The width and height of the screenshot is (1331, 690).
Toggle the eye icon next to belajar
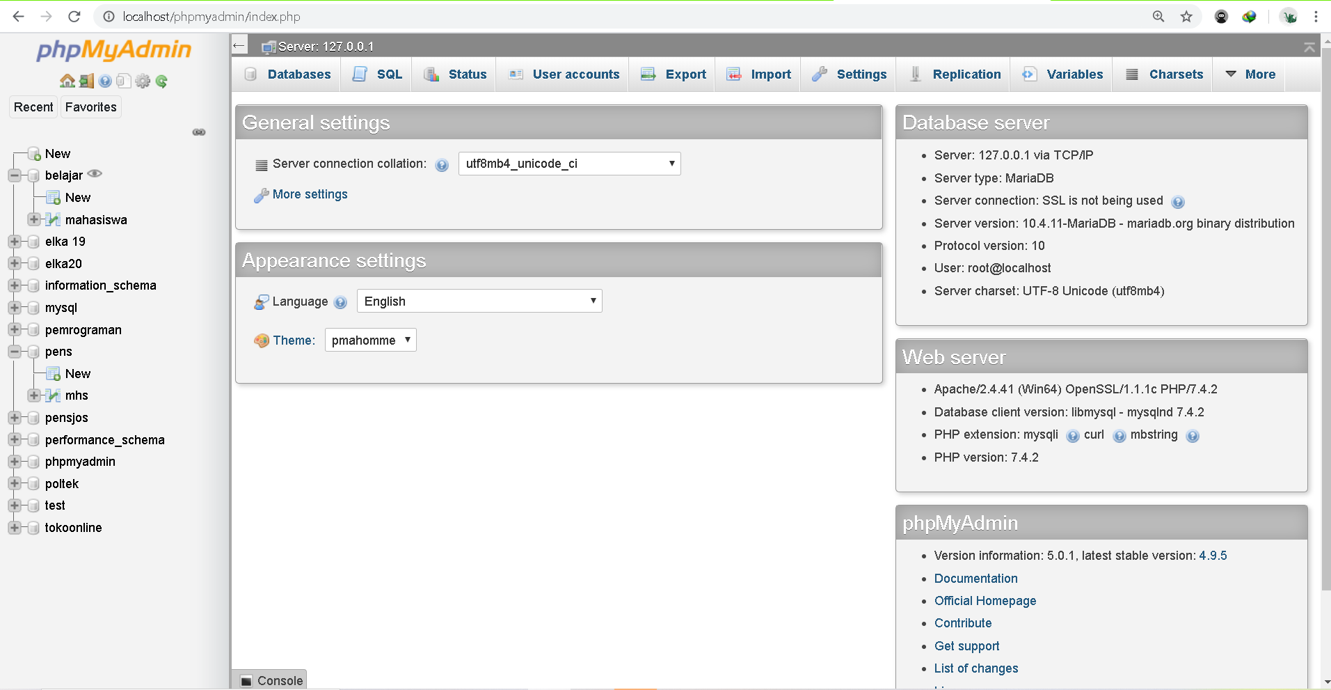coord(95,174)
